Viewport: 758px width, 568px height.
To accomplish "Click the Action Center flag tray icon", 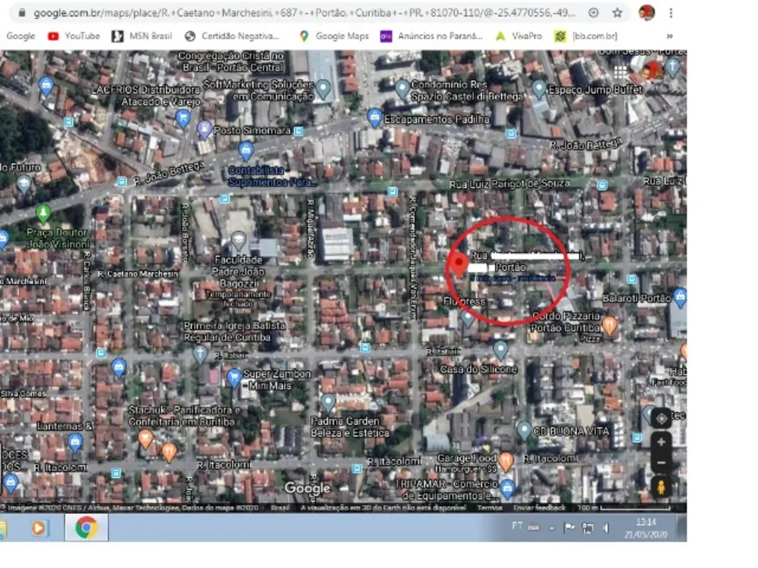I will click(x=569, y=528).
